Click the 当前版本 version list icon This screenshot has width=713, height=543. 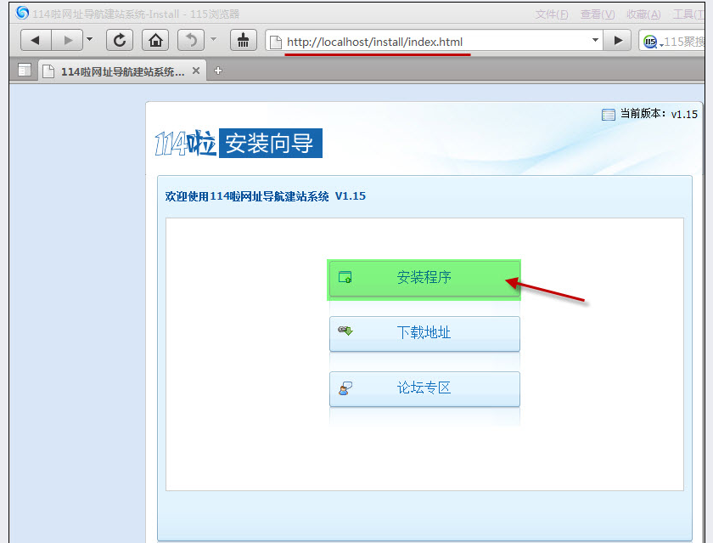pos(608,114)
